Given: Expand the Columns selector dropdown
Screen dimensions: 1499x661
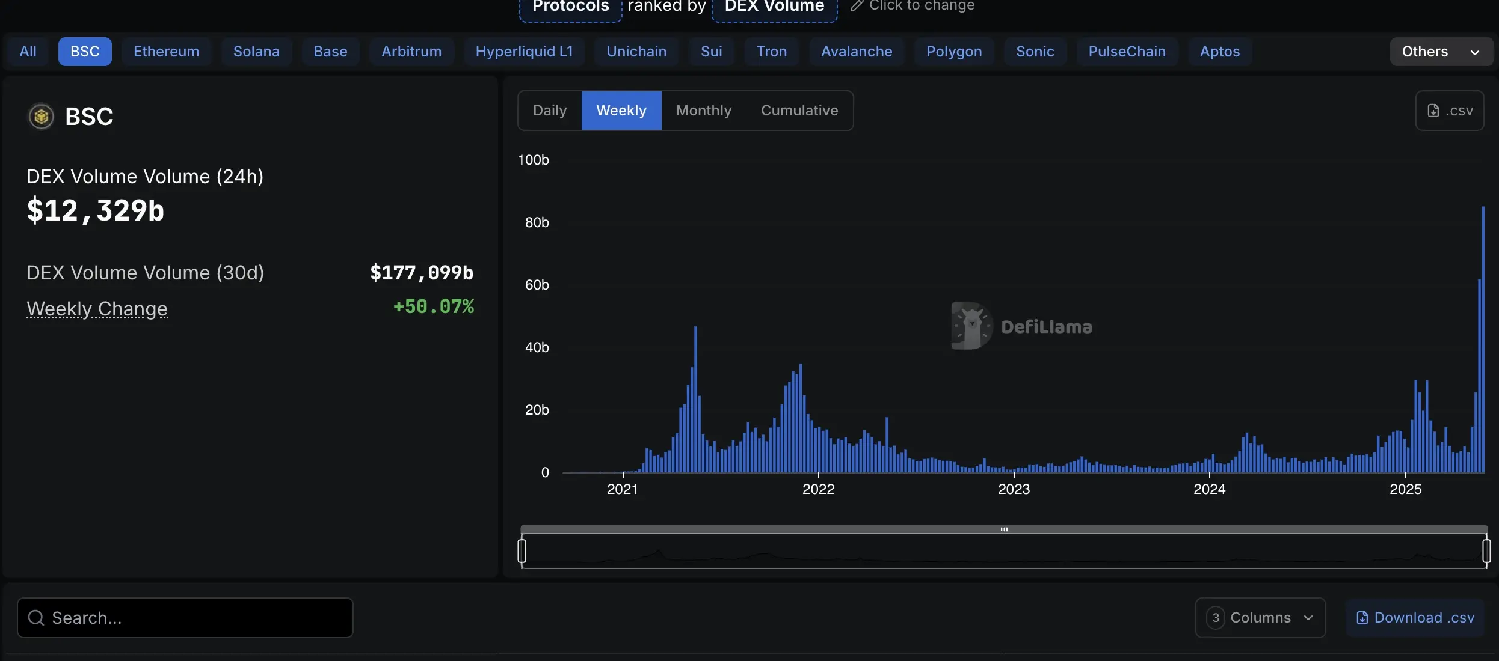Looking at the screenshot, I should tap(1260, 618).
